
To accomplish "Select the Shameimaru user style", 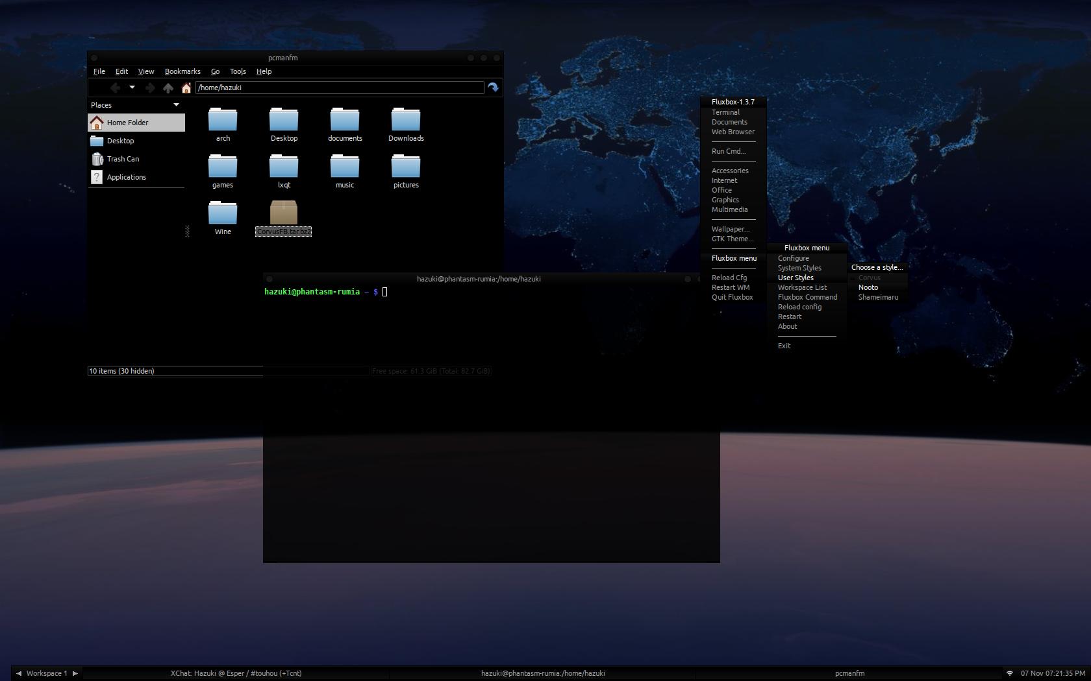I will pyautogui.click(x=877, y=297).
